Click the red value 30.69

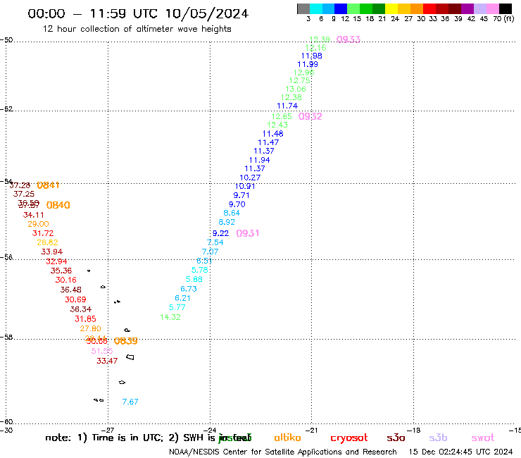click(75, 299)
